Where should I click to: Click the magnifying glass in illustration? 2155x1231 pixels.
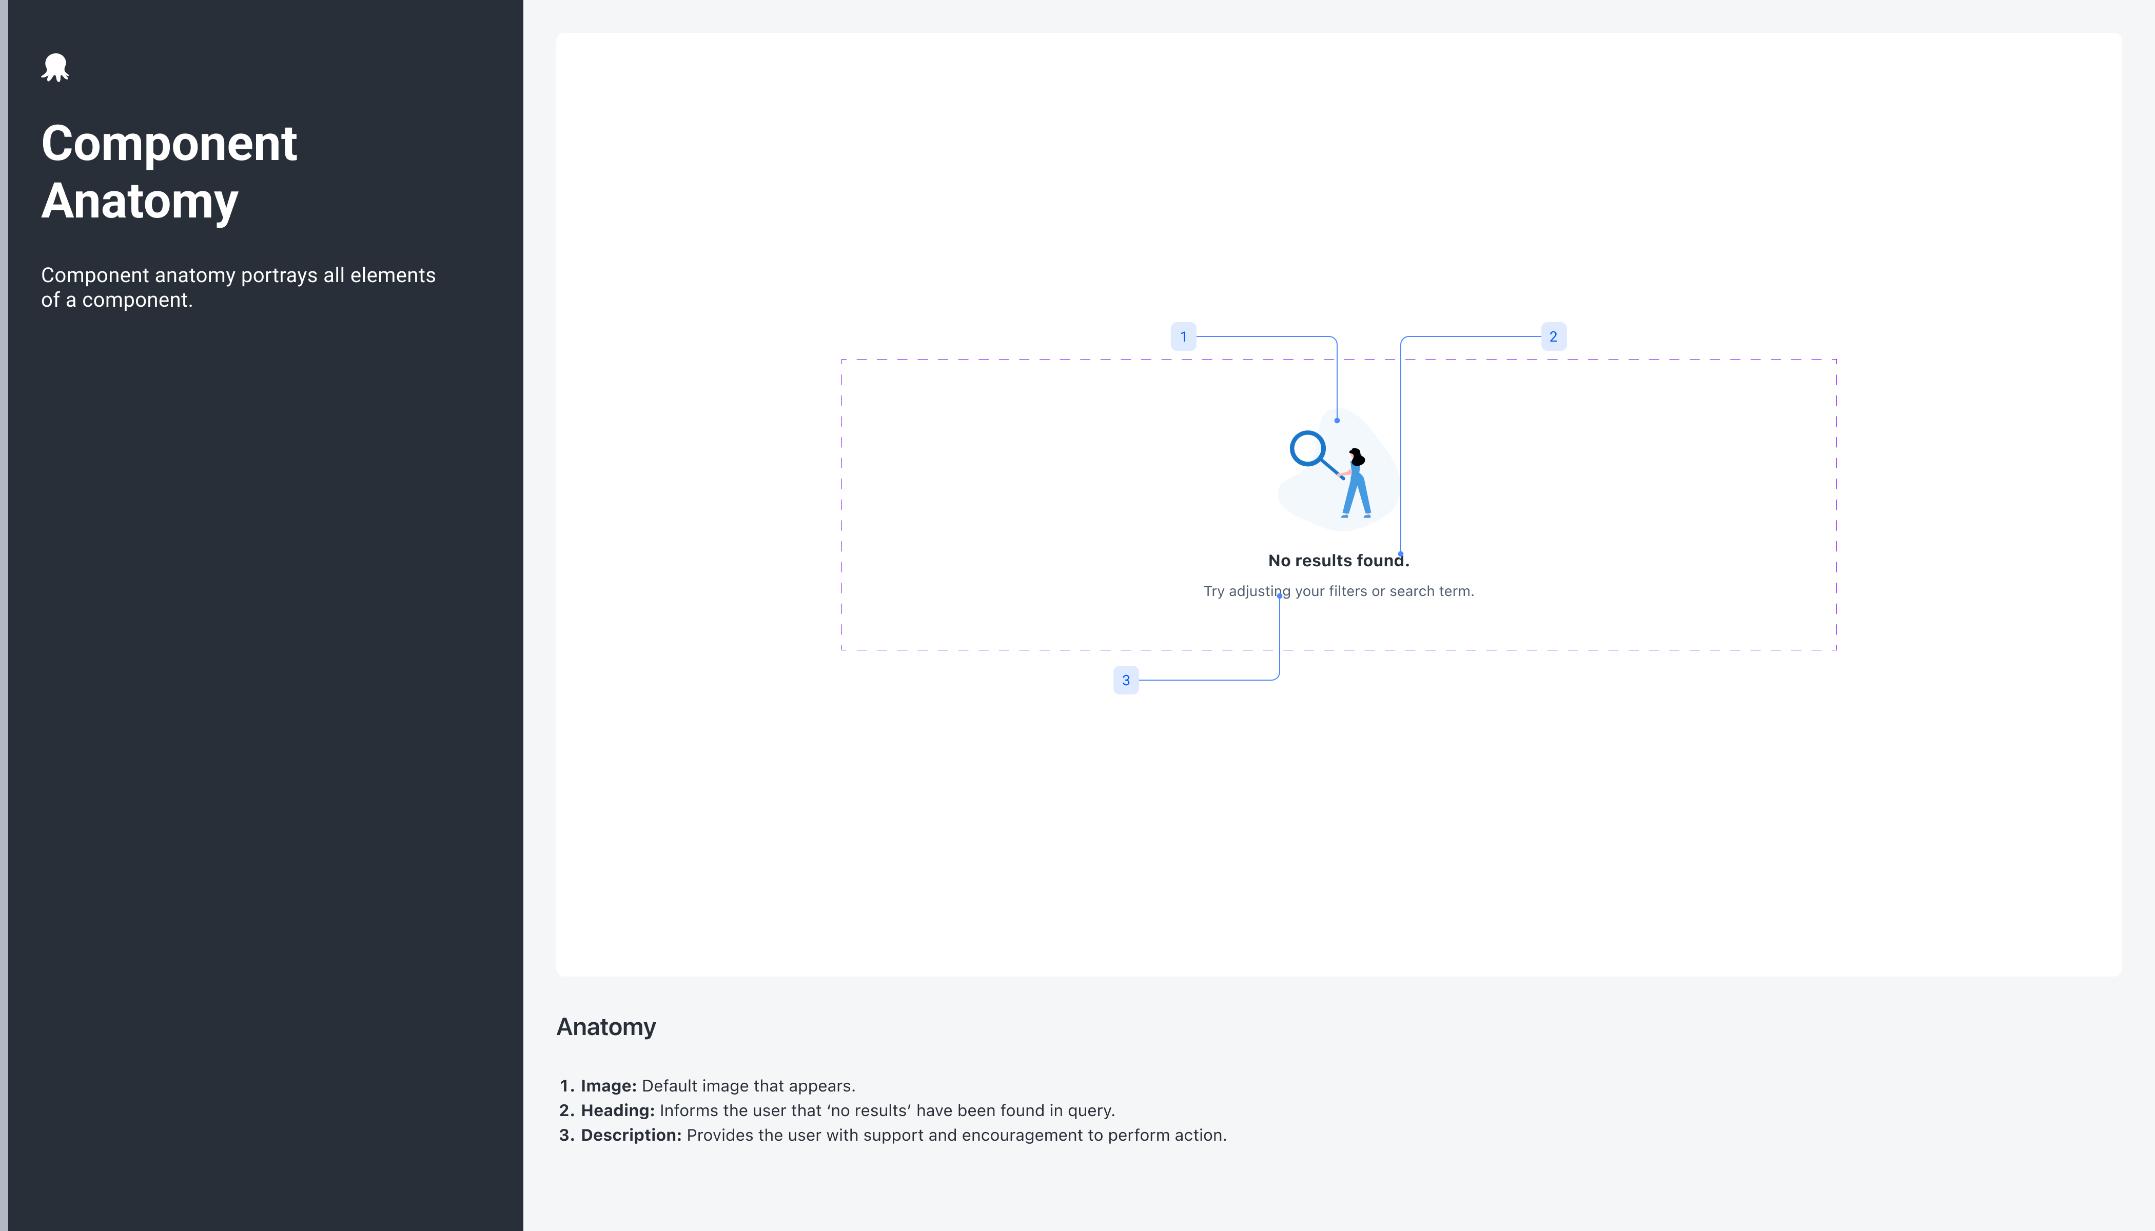click(1308, 450)
